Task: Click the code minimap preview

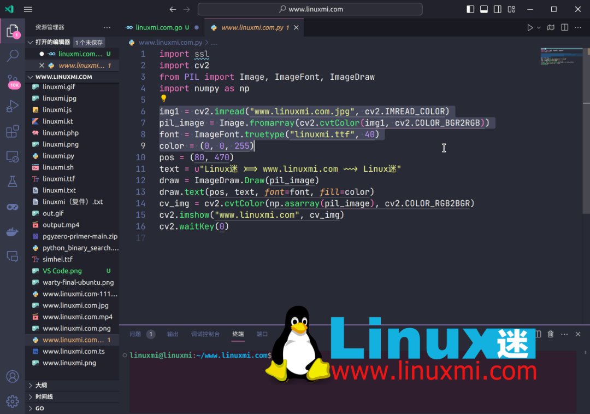Action: 561,56
